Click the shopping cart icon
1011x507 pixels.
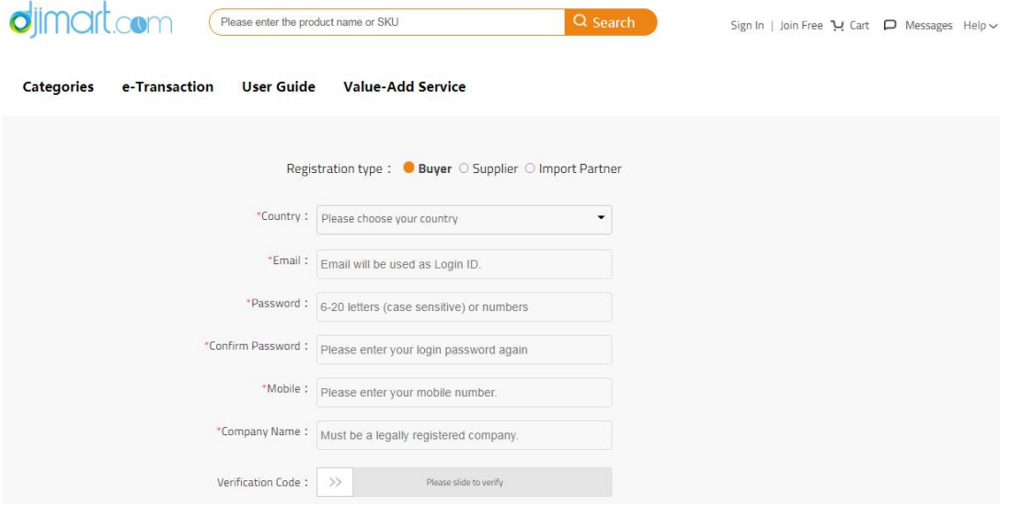coord(837,25)
